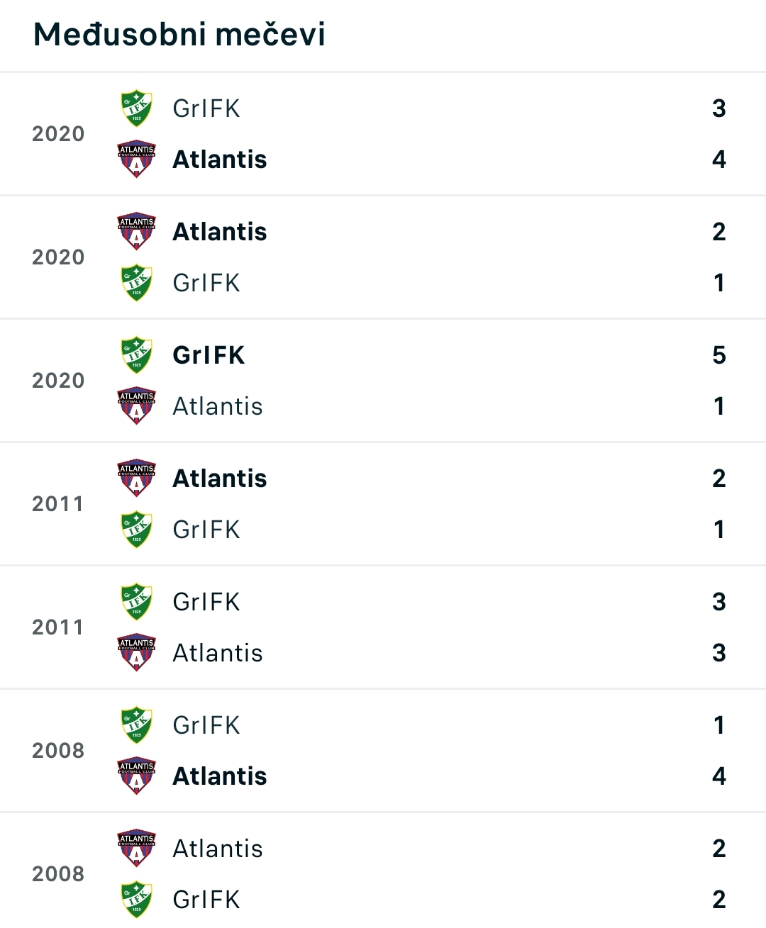Tap Atlantis crest in first 2-1 match of 2020
This screenshot has height=928, width=766.
(136, 232)
